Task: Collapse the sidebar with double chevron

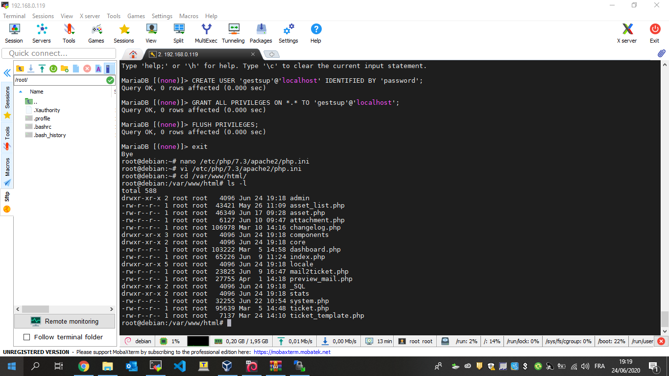Action: point(7,73)
